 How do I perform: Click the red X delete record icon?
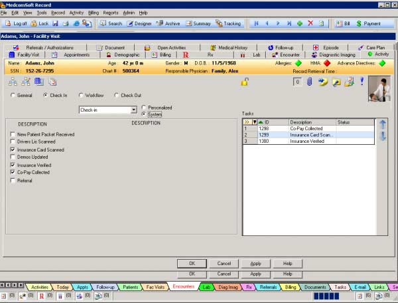coord(310,23)
